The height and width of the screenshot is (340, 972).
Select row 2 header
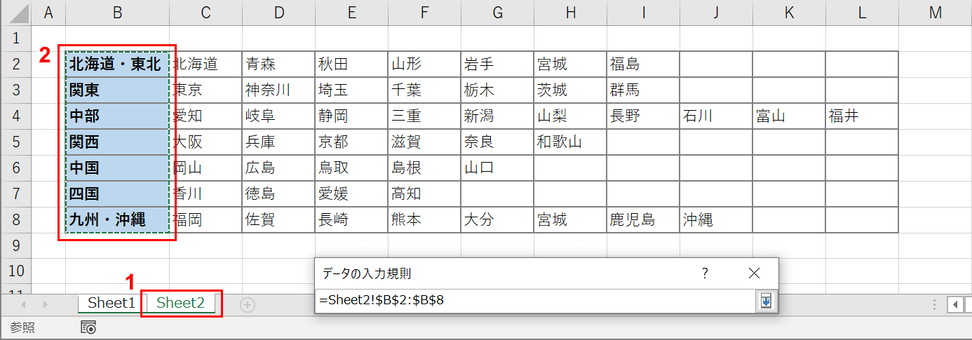click(15, 64)
